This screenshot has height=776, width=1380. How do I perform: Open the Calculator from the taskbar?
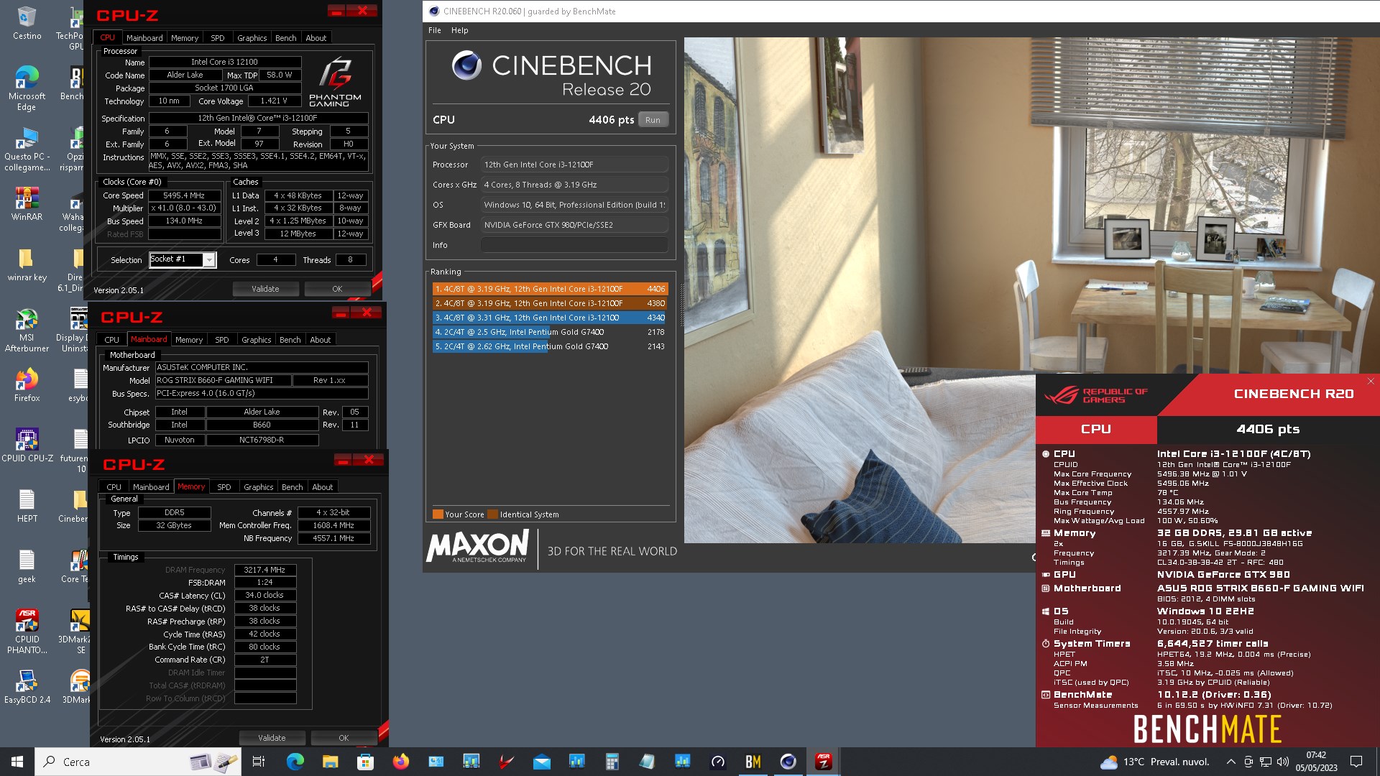(x=612, y=762)
